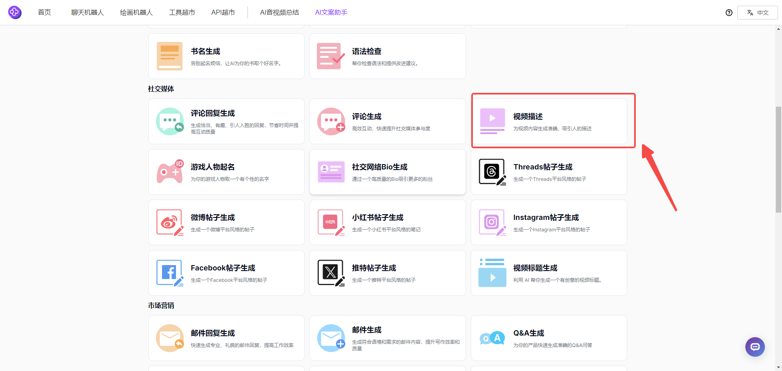Click the 评论生成 pink speech bubble icon
Screen dimensions: 782x371
coord(331,121)
